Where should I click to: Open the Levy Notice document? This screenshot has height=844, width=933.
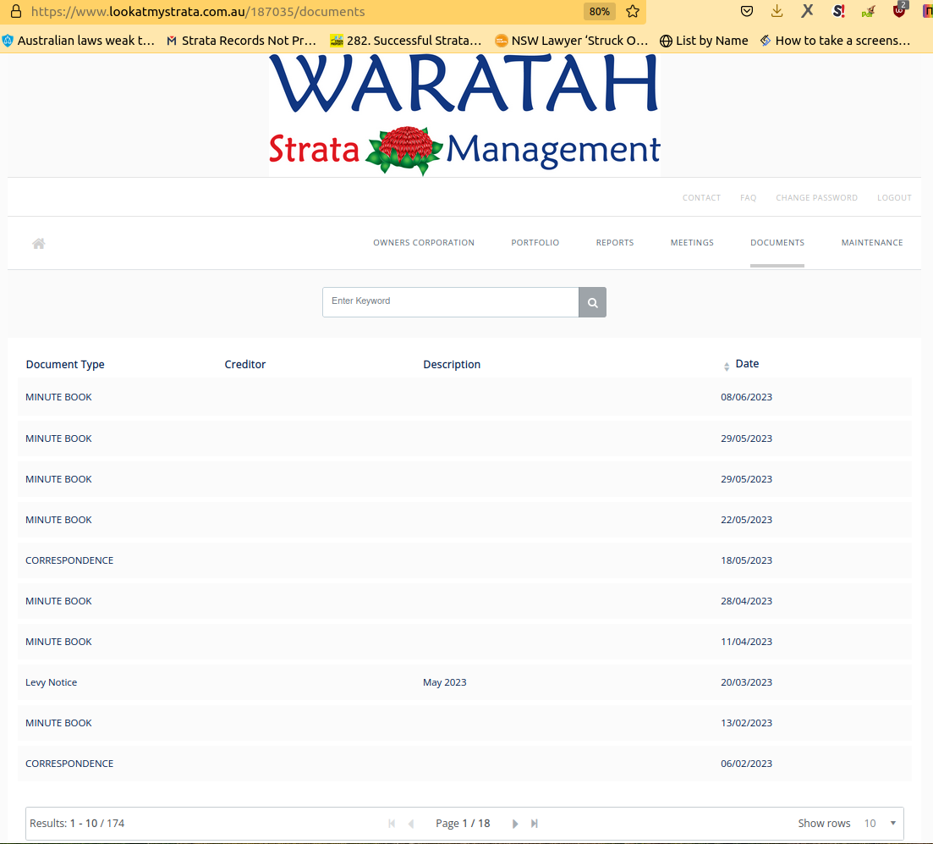pos(464,682)
